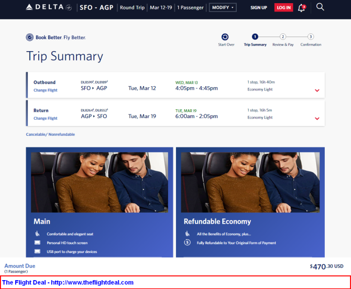Open the MODIFY dropdown

pos(223,8)
